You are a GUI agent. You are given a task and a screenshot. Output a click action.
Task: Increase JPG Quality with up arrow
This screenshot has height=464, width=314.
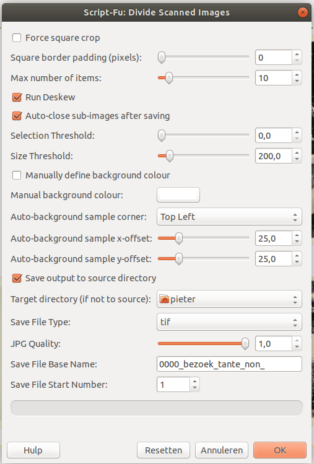pos(297,340)
